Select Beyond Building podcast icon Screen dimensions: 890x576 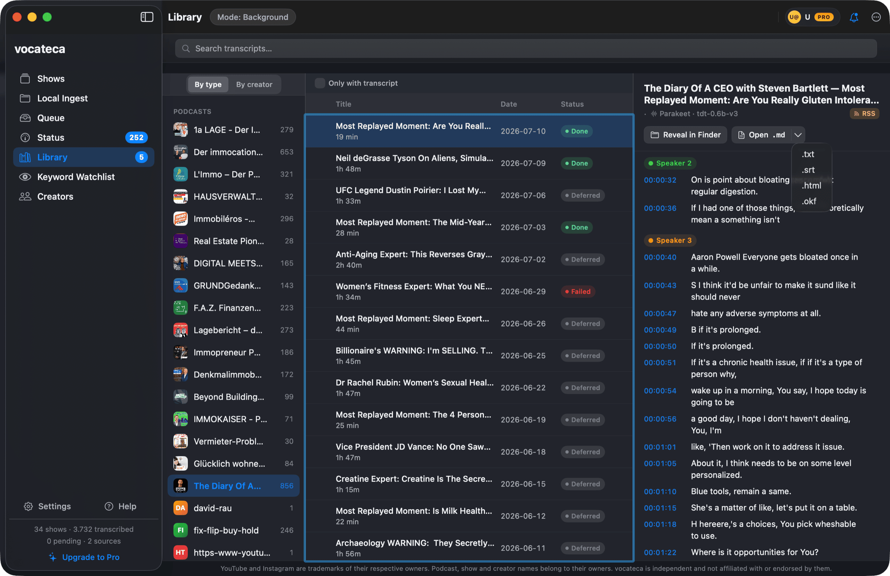click(180, 397)
